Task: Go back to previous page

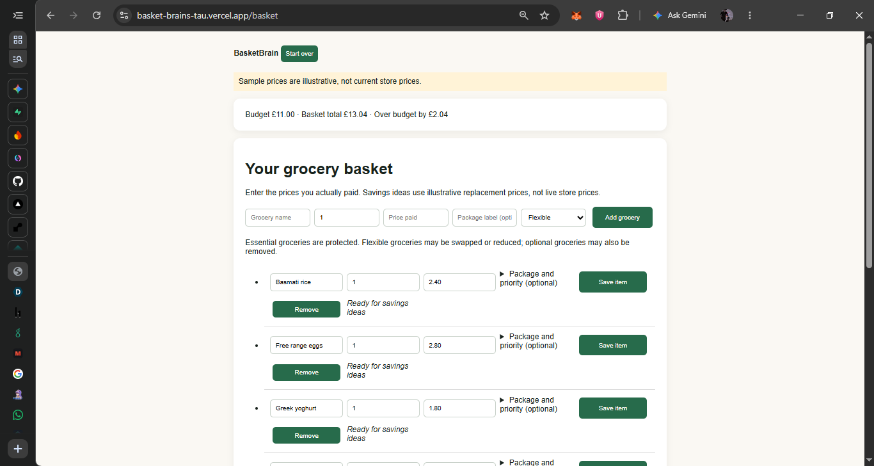Action: tap(51, 15)
